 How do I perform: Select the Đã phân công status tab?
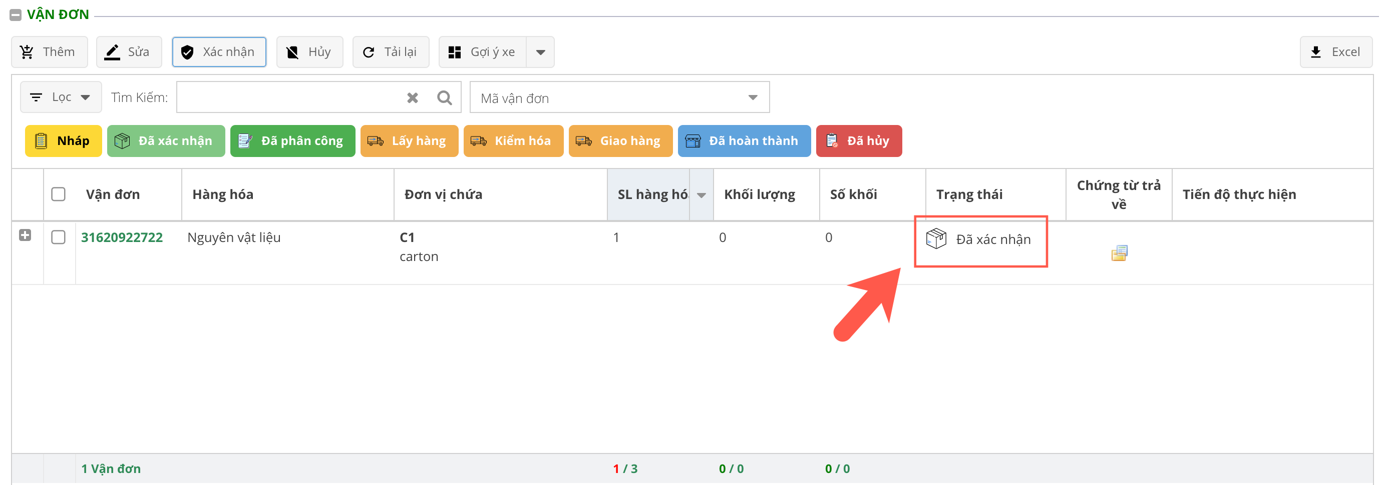[x=292, y=141]
